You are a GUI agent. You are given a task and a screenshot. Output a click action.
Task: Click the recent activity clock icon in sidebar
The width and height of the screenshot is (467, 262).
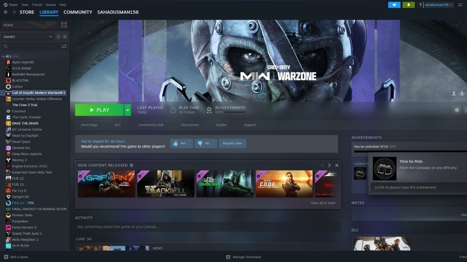pyautogui.click(x=58, y=37)
